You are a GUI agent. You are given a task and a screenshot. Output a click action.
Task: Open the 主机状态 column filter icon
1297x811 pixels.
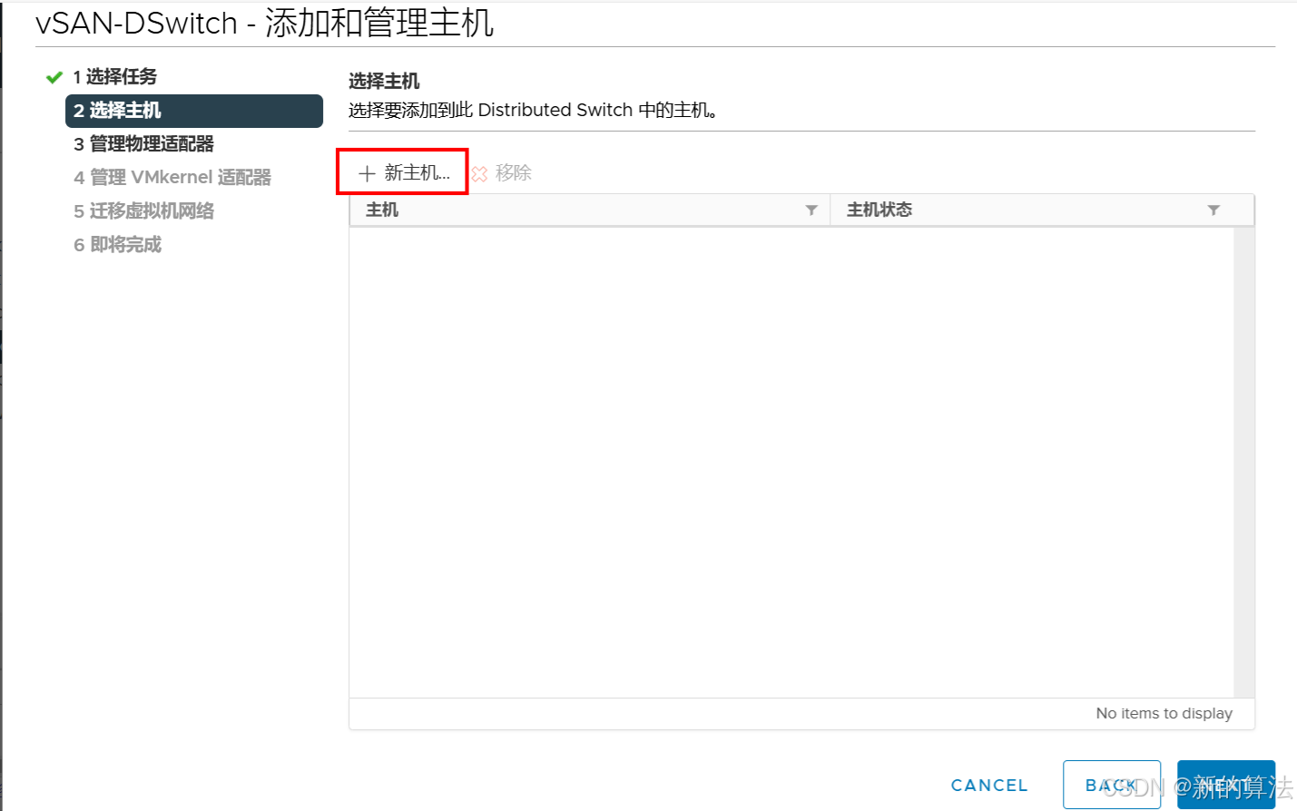coord(1213,210)
